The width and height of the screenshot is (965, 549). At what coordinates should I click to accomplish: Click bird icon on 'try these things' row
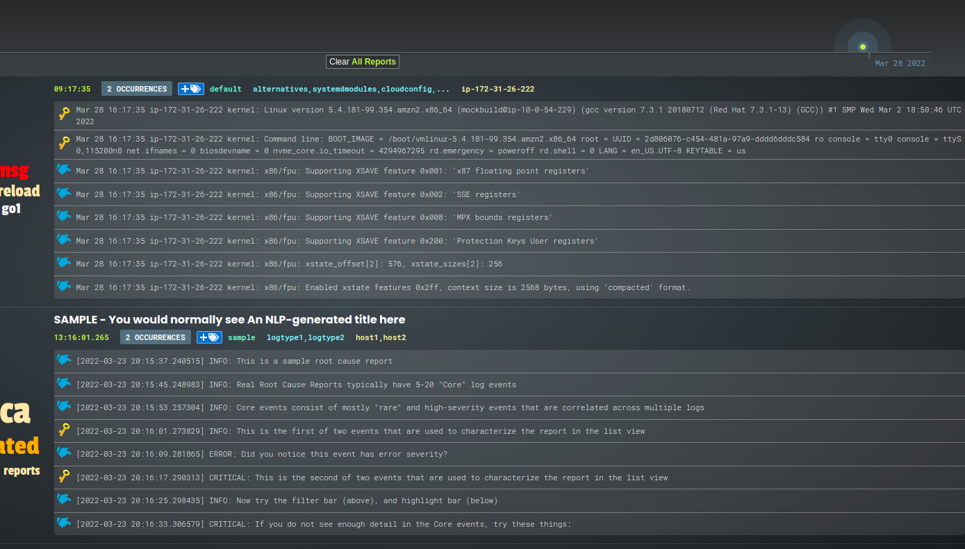click(64, 523)
